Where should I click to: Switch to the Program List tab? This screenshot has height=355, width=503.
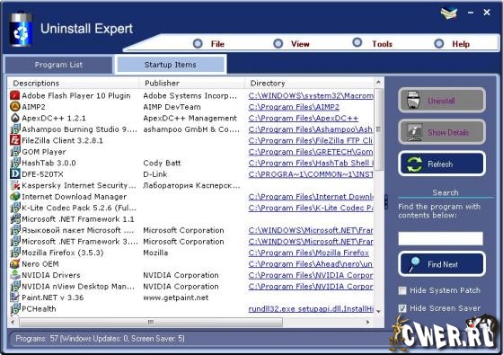coord(58,65)
